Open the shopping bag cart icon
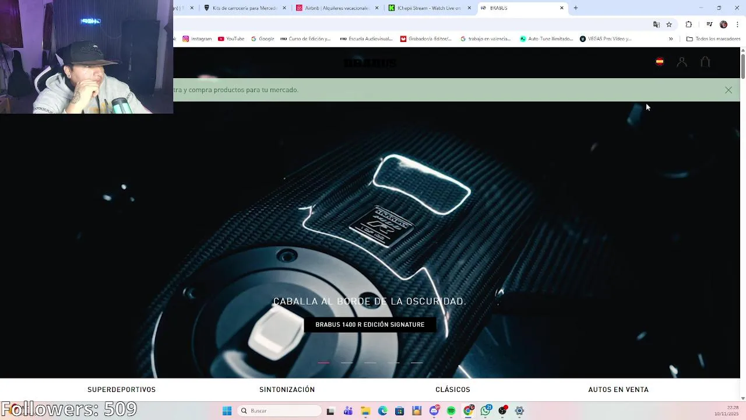 [x=705, y=62]
